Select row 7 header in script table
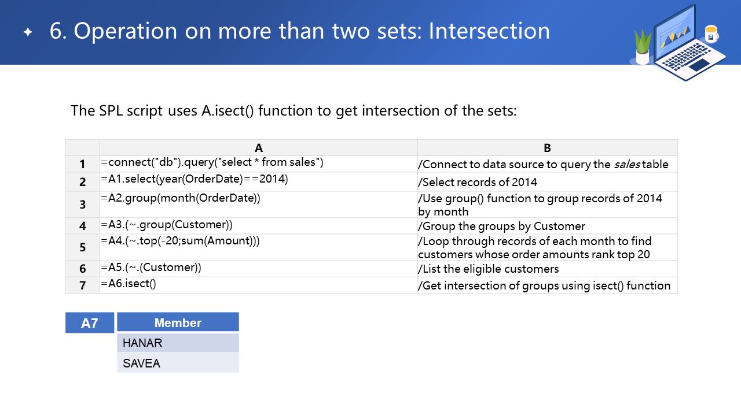The height and width of the screenshot is (416, 741). (82, 285)
